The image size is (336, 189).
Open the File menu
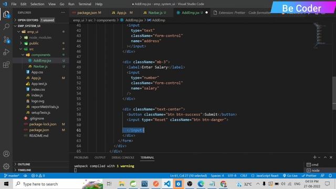coord(14,4)
